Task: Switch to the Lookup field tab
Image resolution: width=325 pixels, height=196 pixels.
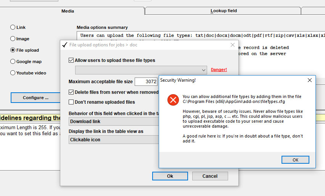Action: 224,11
